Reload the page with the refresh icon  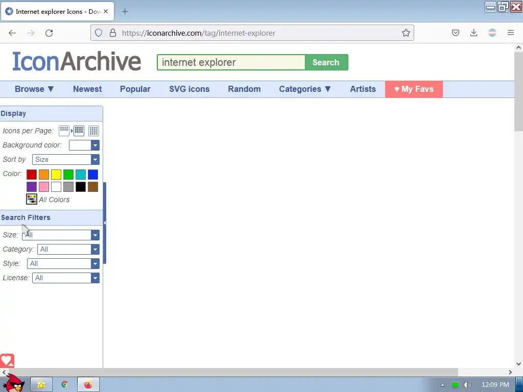[x=49, y=33]
